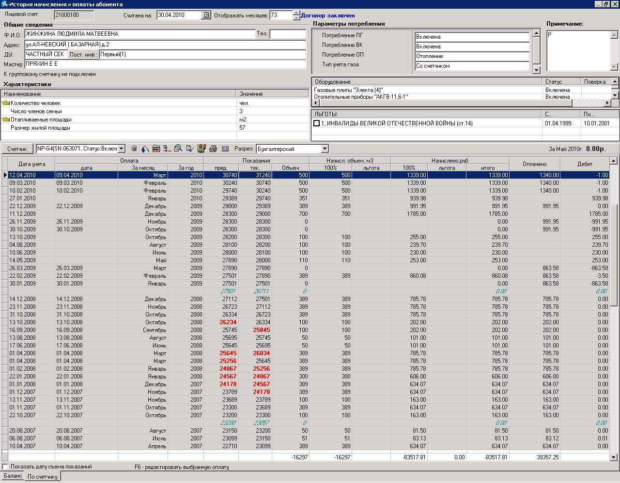Click the 'Тел.:' phone input field

tap(288, 34)
